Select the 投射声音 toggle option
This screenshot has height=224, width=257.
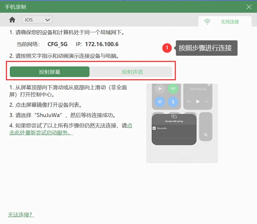[132, 71]
